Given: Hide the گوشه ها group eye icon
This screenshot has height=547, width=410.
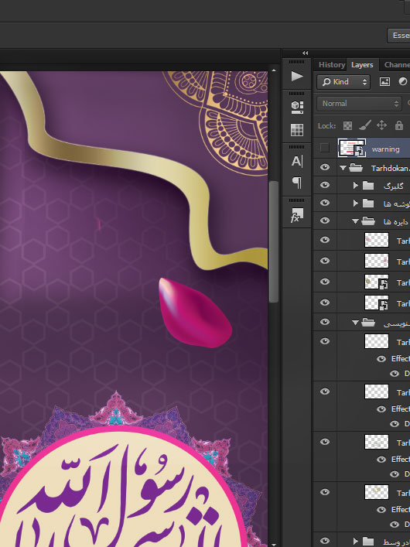Looking at the screenshot, I should tap(325, 203).
